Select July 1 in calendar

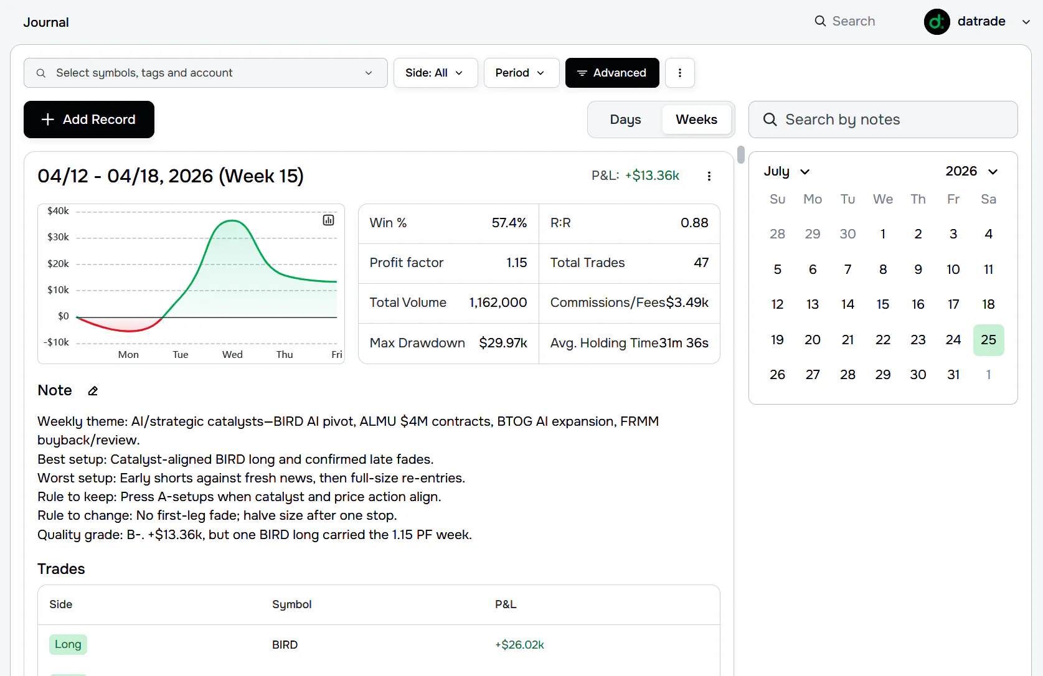point(883,234)
